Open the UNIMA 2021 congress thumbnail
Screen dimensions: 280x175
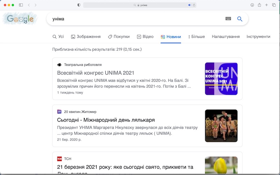tap(221, 79)
